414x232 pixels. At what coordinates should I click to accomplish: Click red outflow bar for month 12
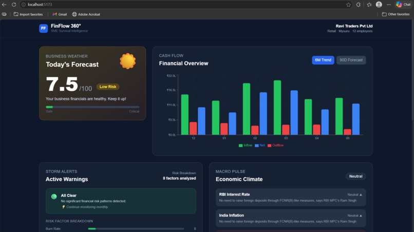[x=193, y=128]
